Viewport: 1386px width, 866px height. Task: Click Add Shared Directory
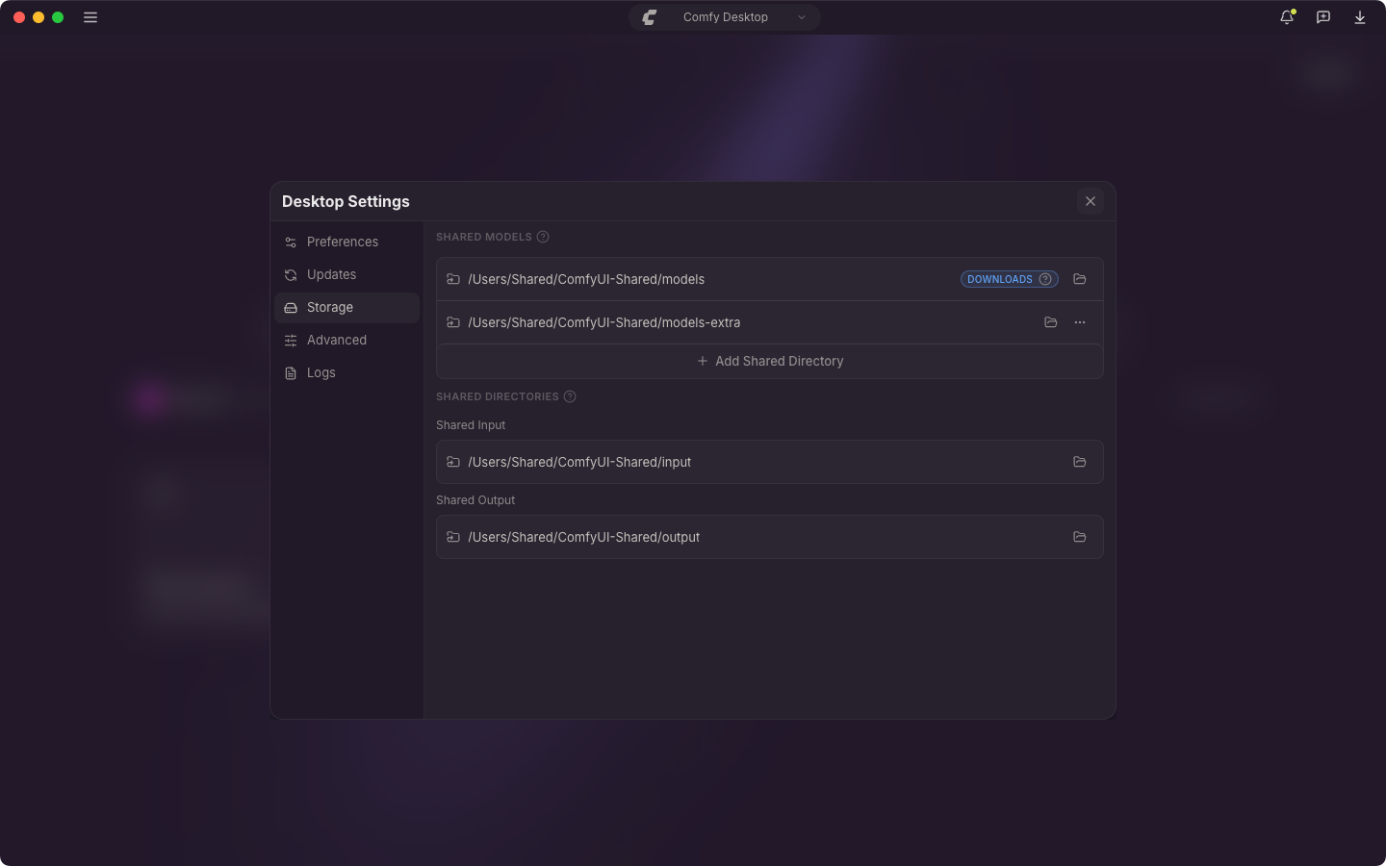[x=770, y=361]
